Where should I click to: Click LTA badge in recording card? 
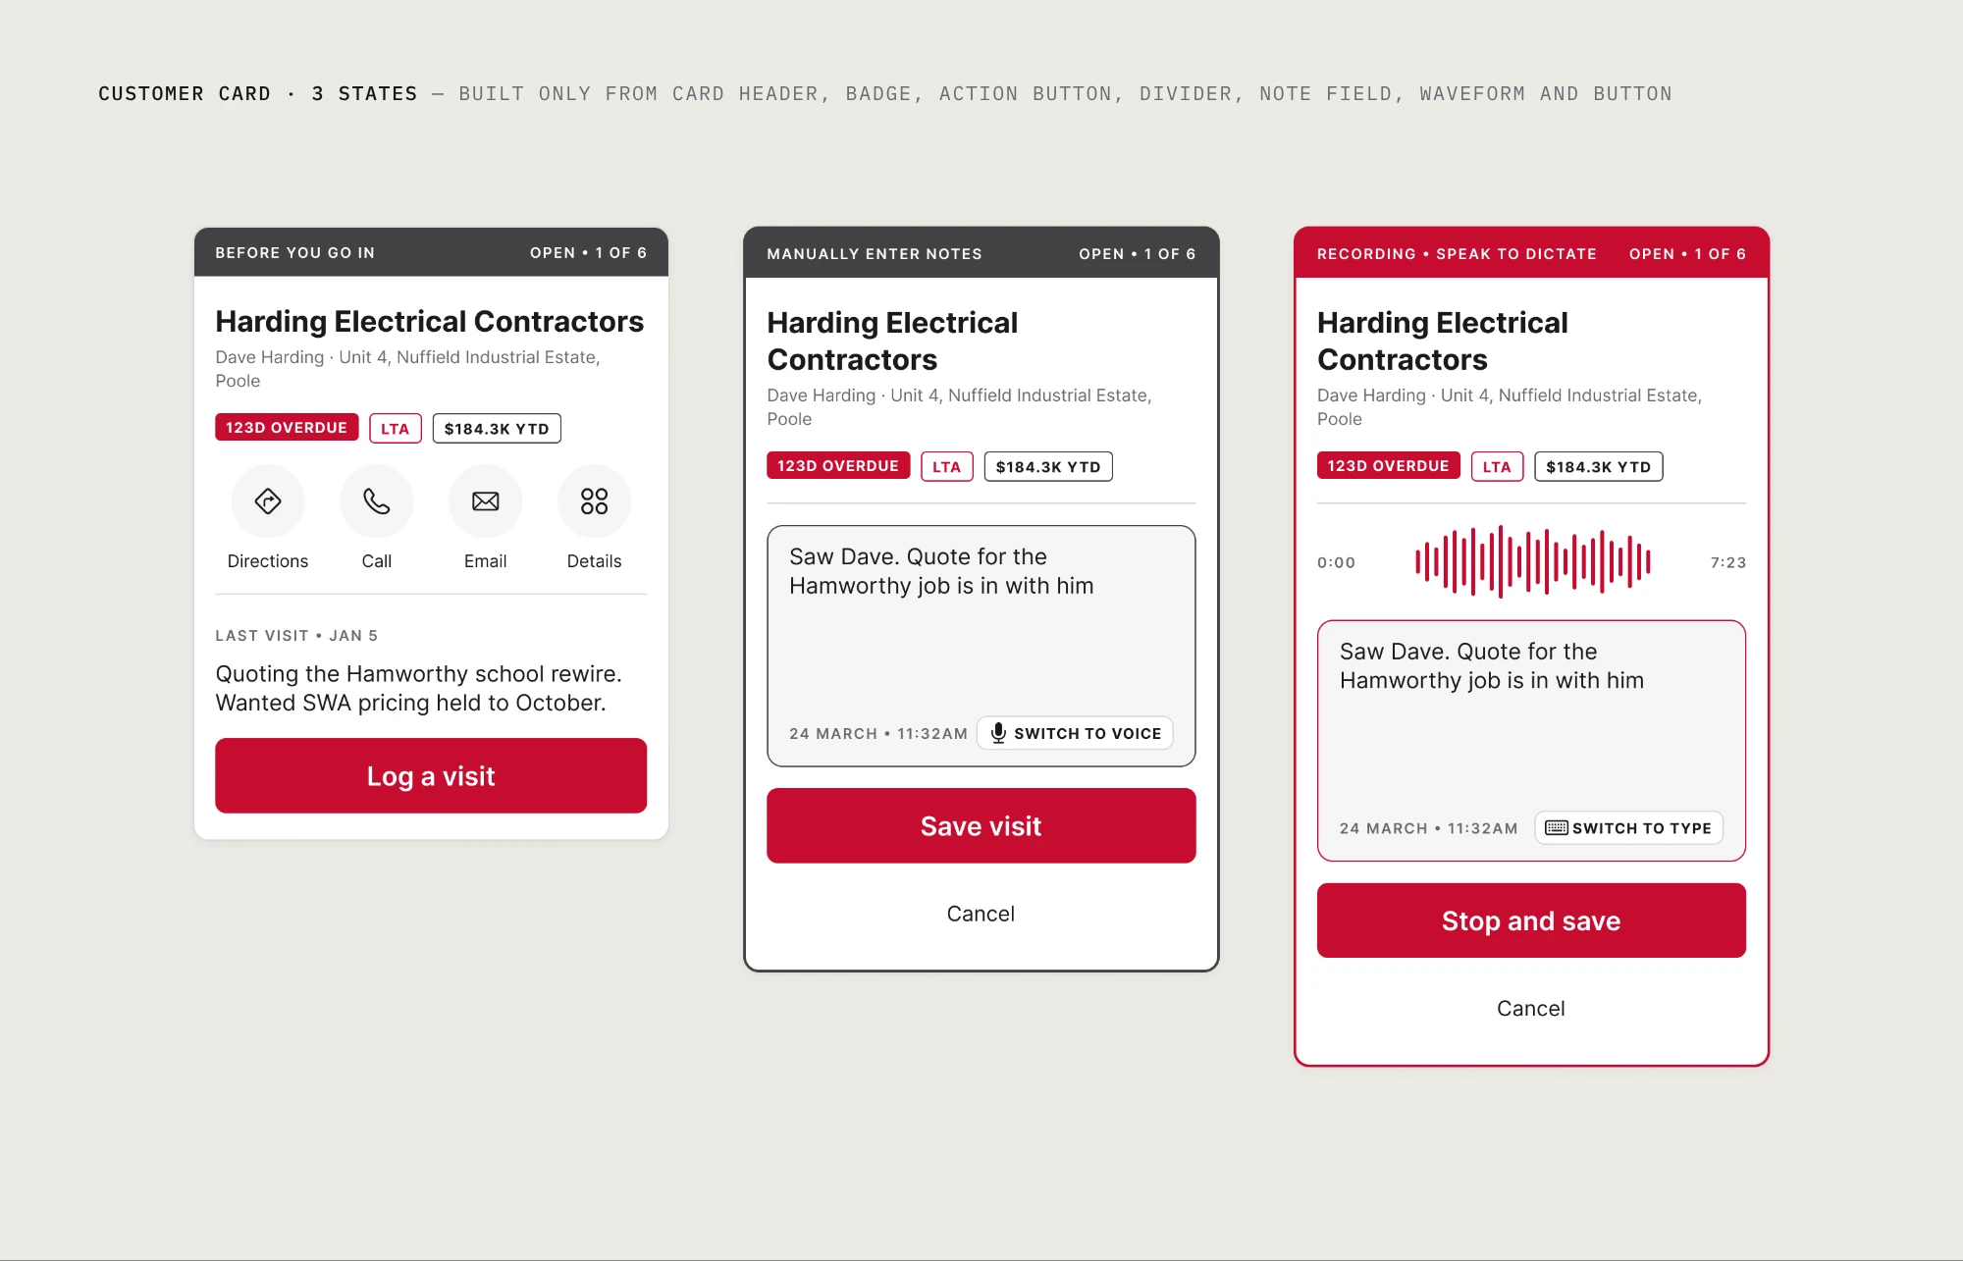click(1497, 466)
